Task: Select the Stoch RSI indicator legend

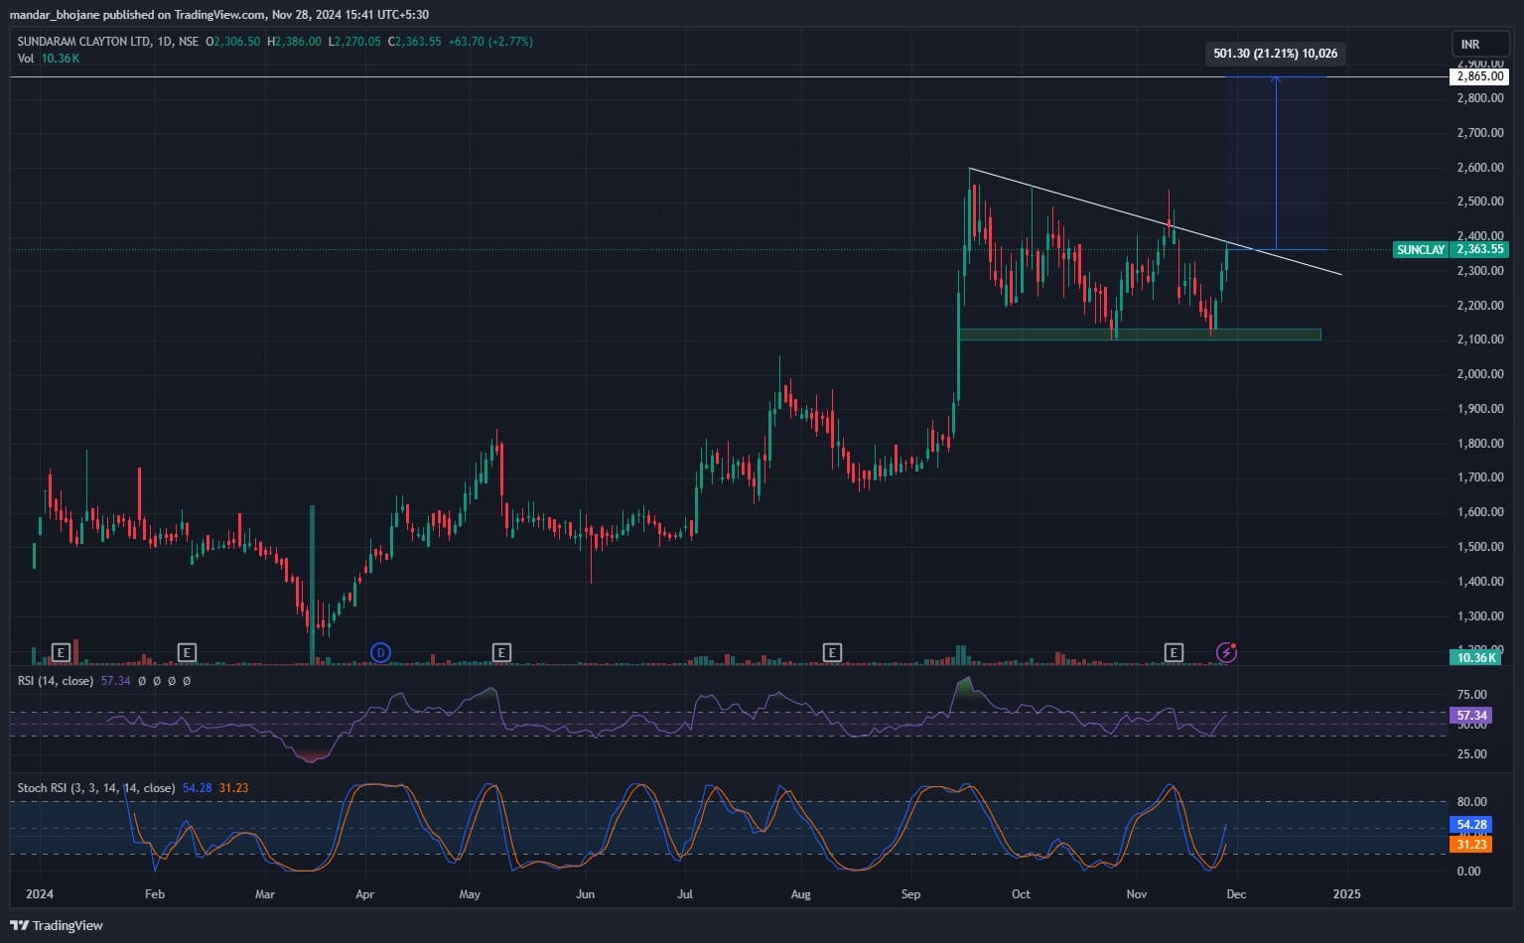Action: pyautogui.click(x=95, y=788)
